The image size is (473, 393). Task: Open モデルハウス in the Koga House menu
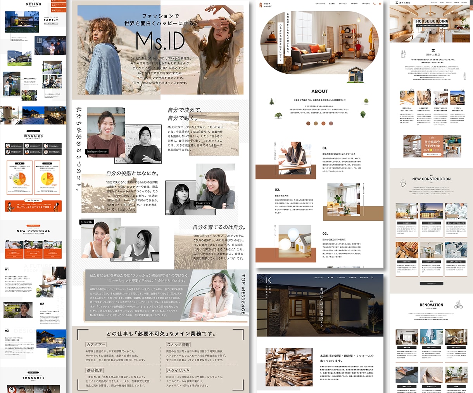343,4
